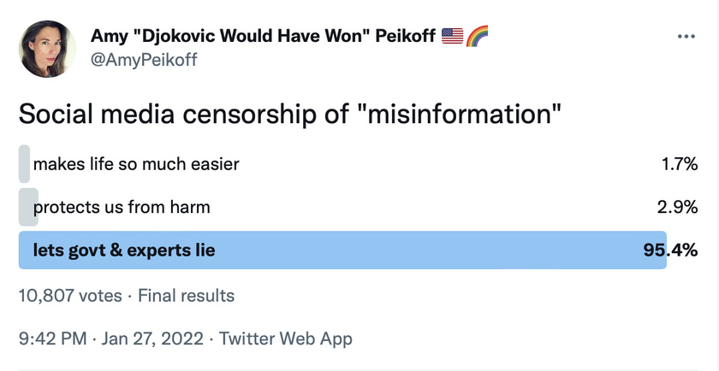This screenshot has width=719, height=371.
Task: Open the three-dot more options menu
Action: pyautogui.click(x=686, y=37)
